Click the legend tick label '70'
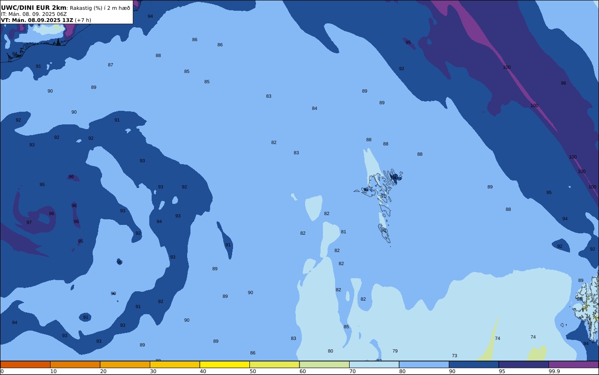599x375 pixels. pos(352,371)
